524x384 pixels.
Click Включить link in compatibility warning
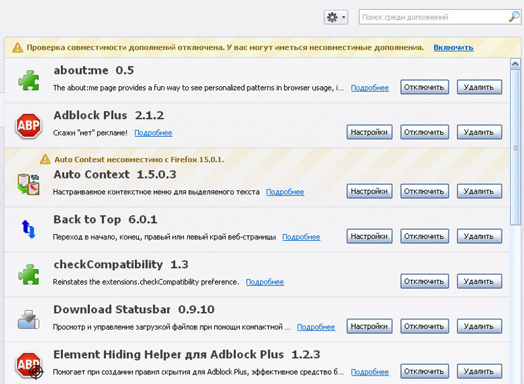[453, 48]
